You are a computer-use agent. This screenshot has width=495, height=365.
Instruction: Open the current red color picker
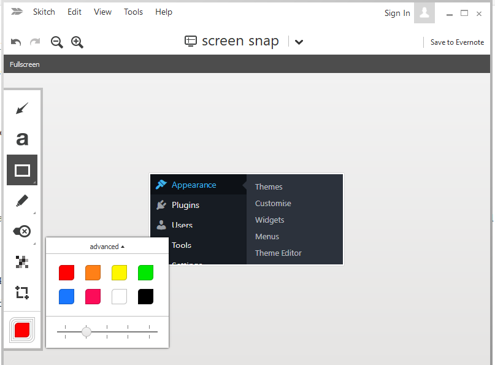(22, 330)
